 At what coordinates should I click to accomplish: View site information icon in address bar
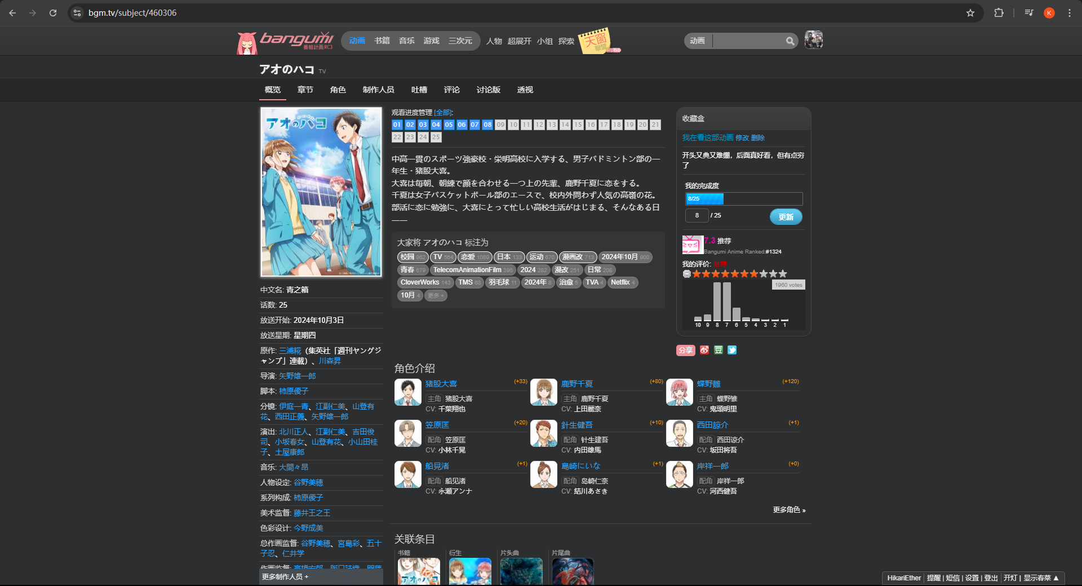pyautogui.click(x=78, y=13)
